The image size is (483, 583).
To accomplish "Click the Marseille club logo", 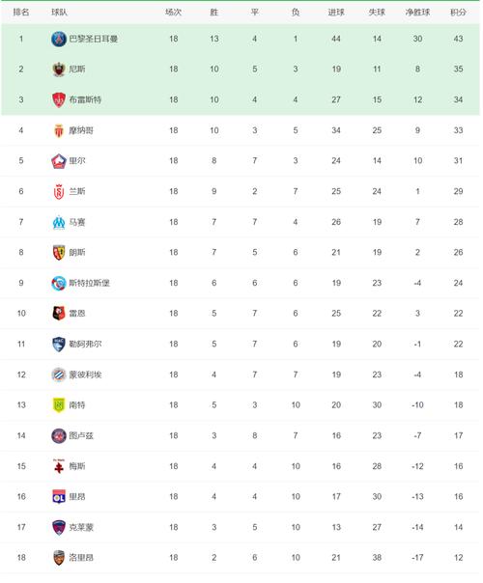I will click(x=58, y=222).
